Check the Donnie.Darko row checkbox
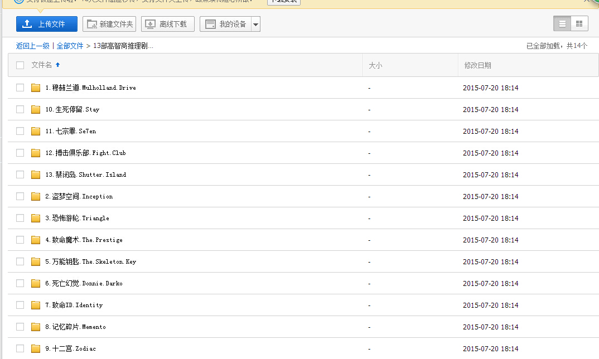 [x=20, y=284]
